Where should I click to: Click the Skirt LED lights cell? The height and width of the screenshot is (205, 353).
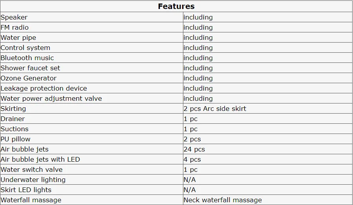point(92,190)
